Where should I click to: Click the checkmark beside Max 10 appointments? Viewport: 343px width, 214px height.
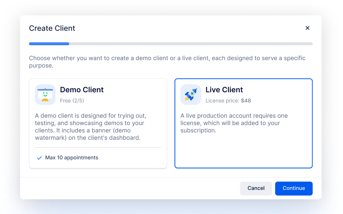[x=39, y=158]
